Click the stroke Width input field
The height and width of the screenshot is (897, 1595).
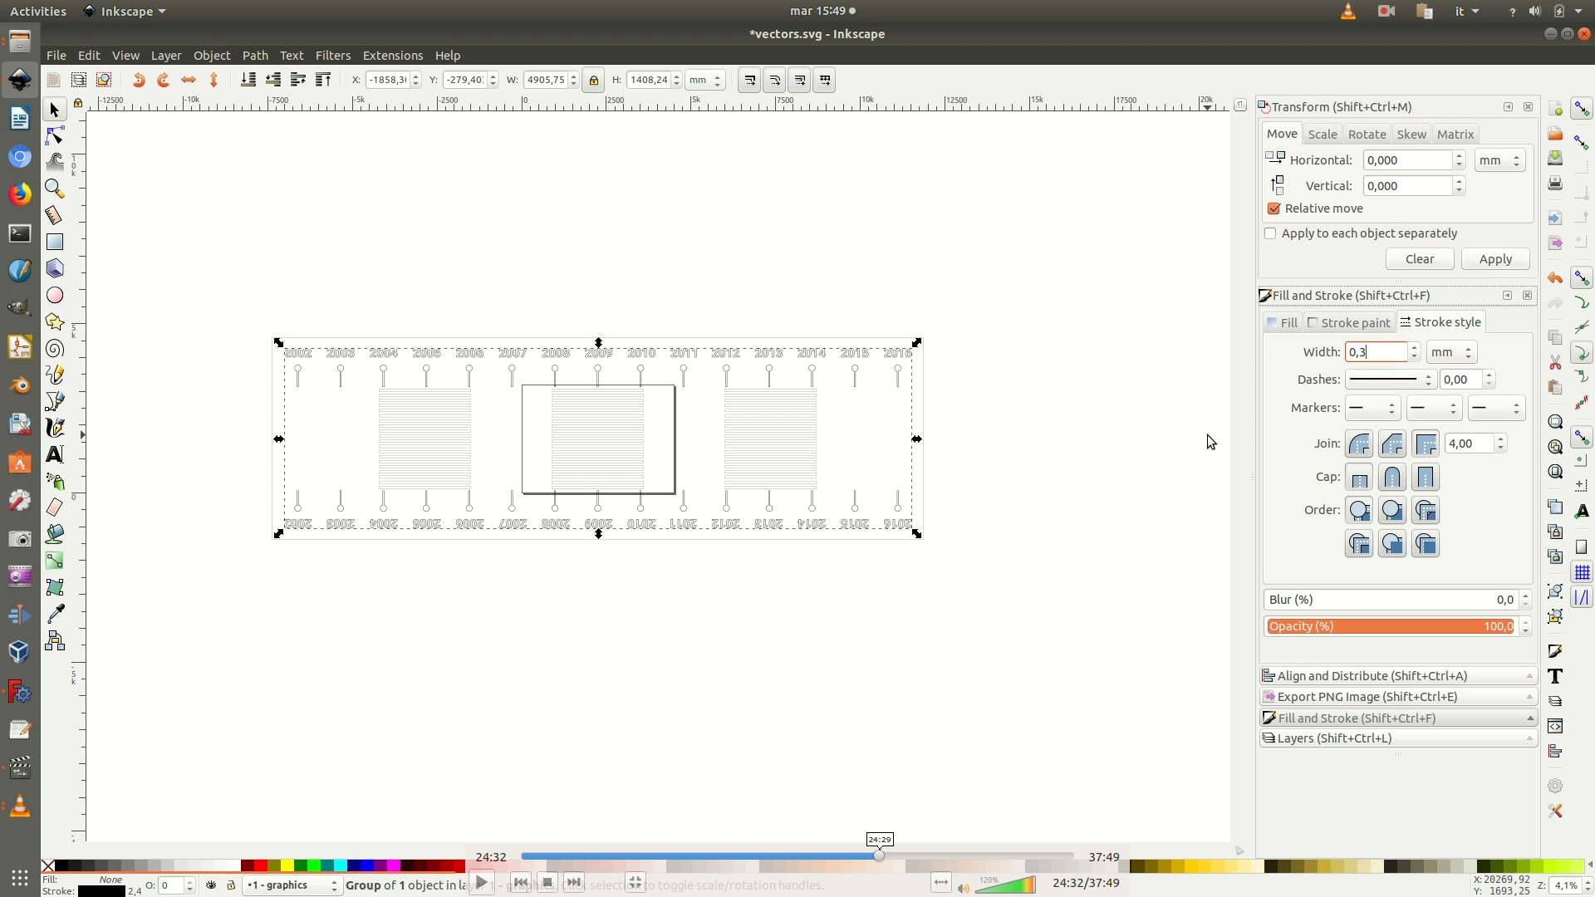click(1377, 352)
